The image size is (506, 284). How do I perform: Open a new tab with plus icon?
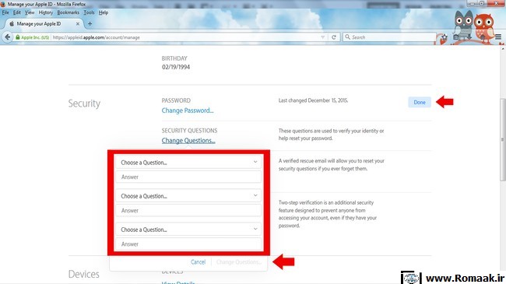90,23
